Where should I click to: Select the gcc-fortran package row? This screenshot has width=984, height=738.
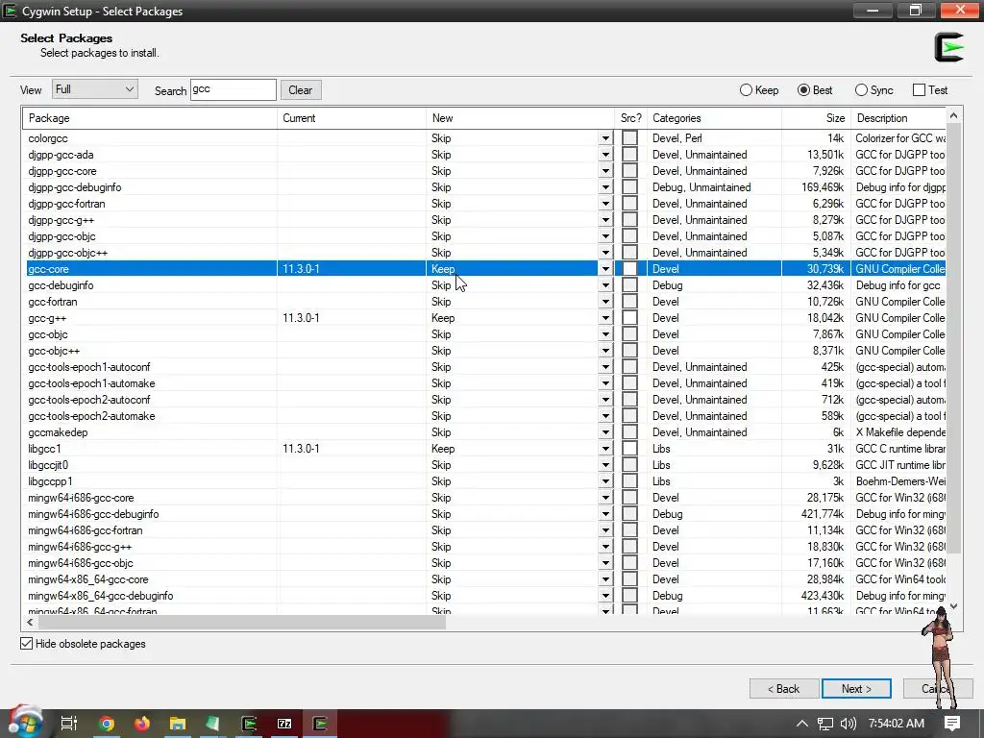click(x=484, y=301)
